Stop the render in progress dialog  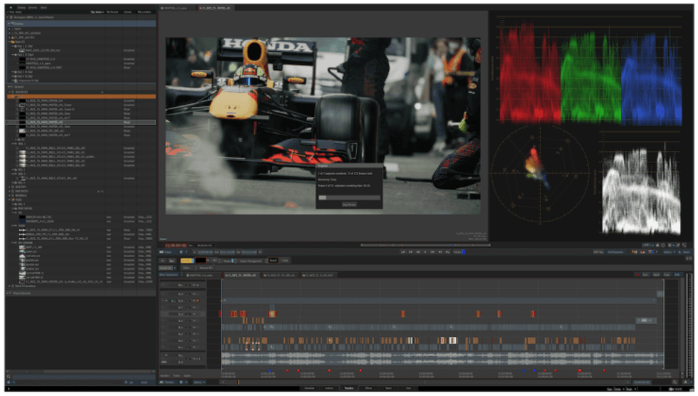(x=349, y=204)
